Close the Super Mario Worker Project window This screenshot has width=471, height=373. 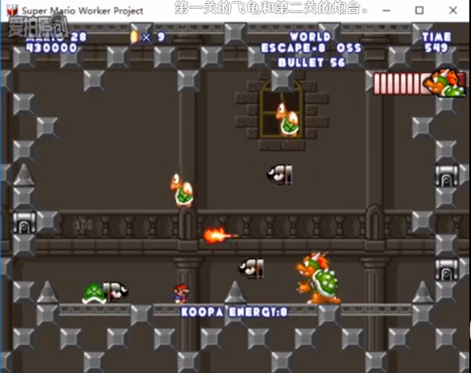tap(453, 11)
